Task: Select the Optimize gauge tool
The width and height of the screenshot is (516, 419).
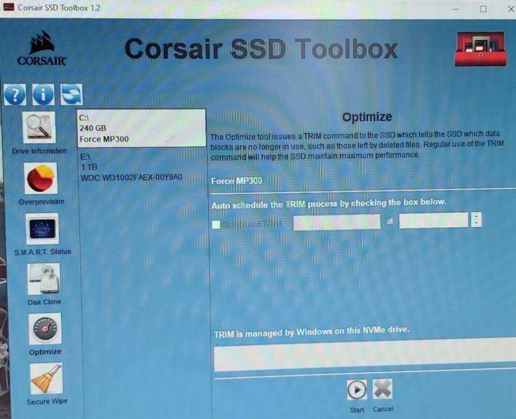Action: pyautogui.click(x=45, y=328)
